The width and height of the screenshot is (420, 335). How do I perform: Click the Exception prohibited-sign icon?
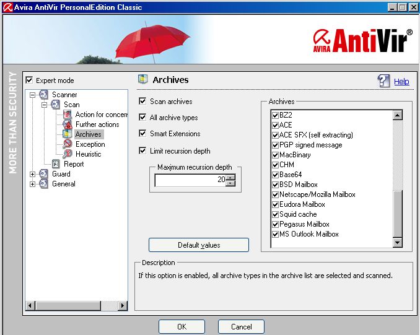tap(68, 144)
